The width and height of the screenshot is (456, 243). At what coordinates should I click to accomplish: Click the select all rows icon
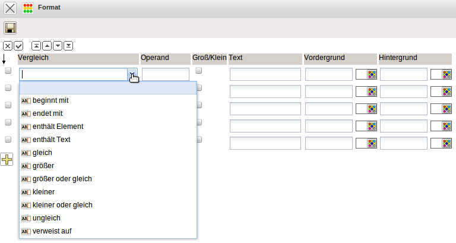pyautogui.click(x=18, y=46)
